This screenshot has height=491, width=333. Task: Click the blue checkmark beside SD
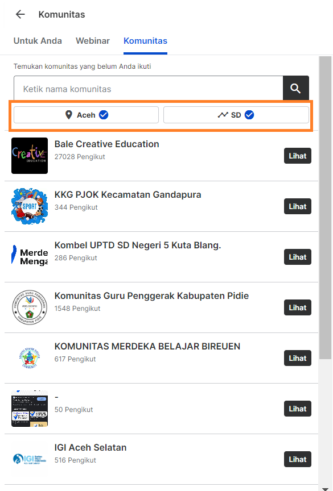(249, 115)
